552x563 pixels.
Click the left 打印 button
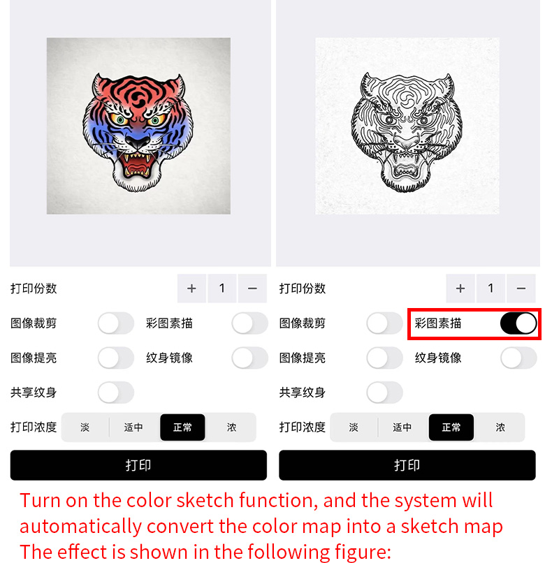[138, 465]
